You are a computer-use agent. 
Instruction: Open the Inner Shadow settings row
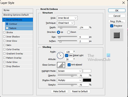[18, 37]
